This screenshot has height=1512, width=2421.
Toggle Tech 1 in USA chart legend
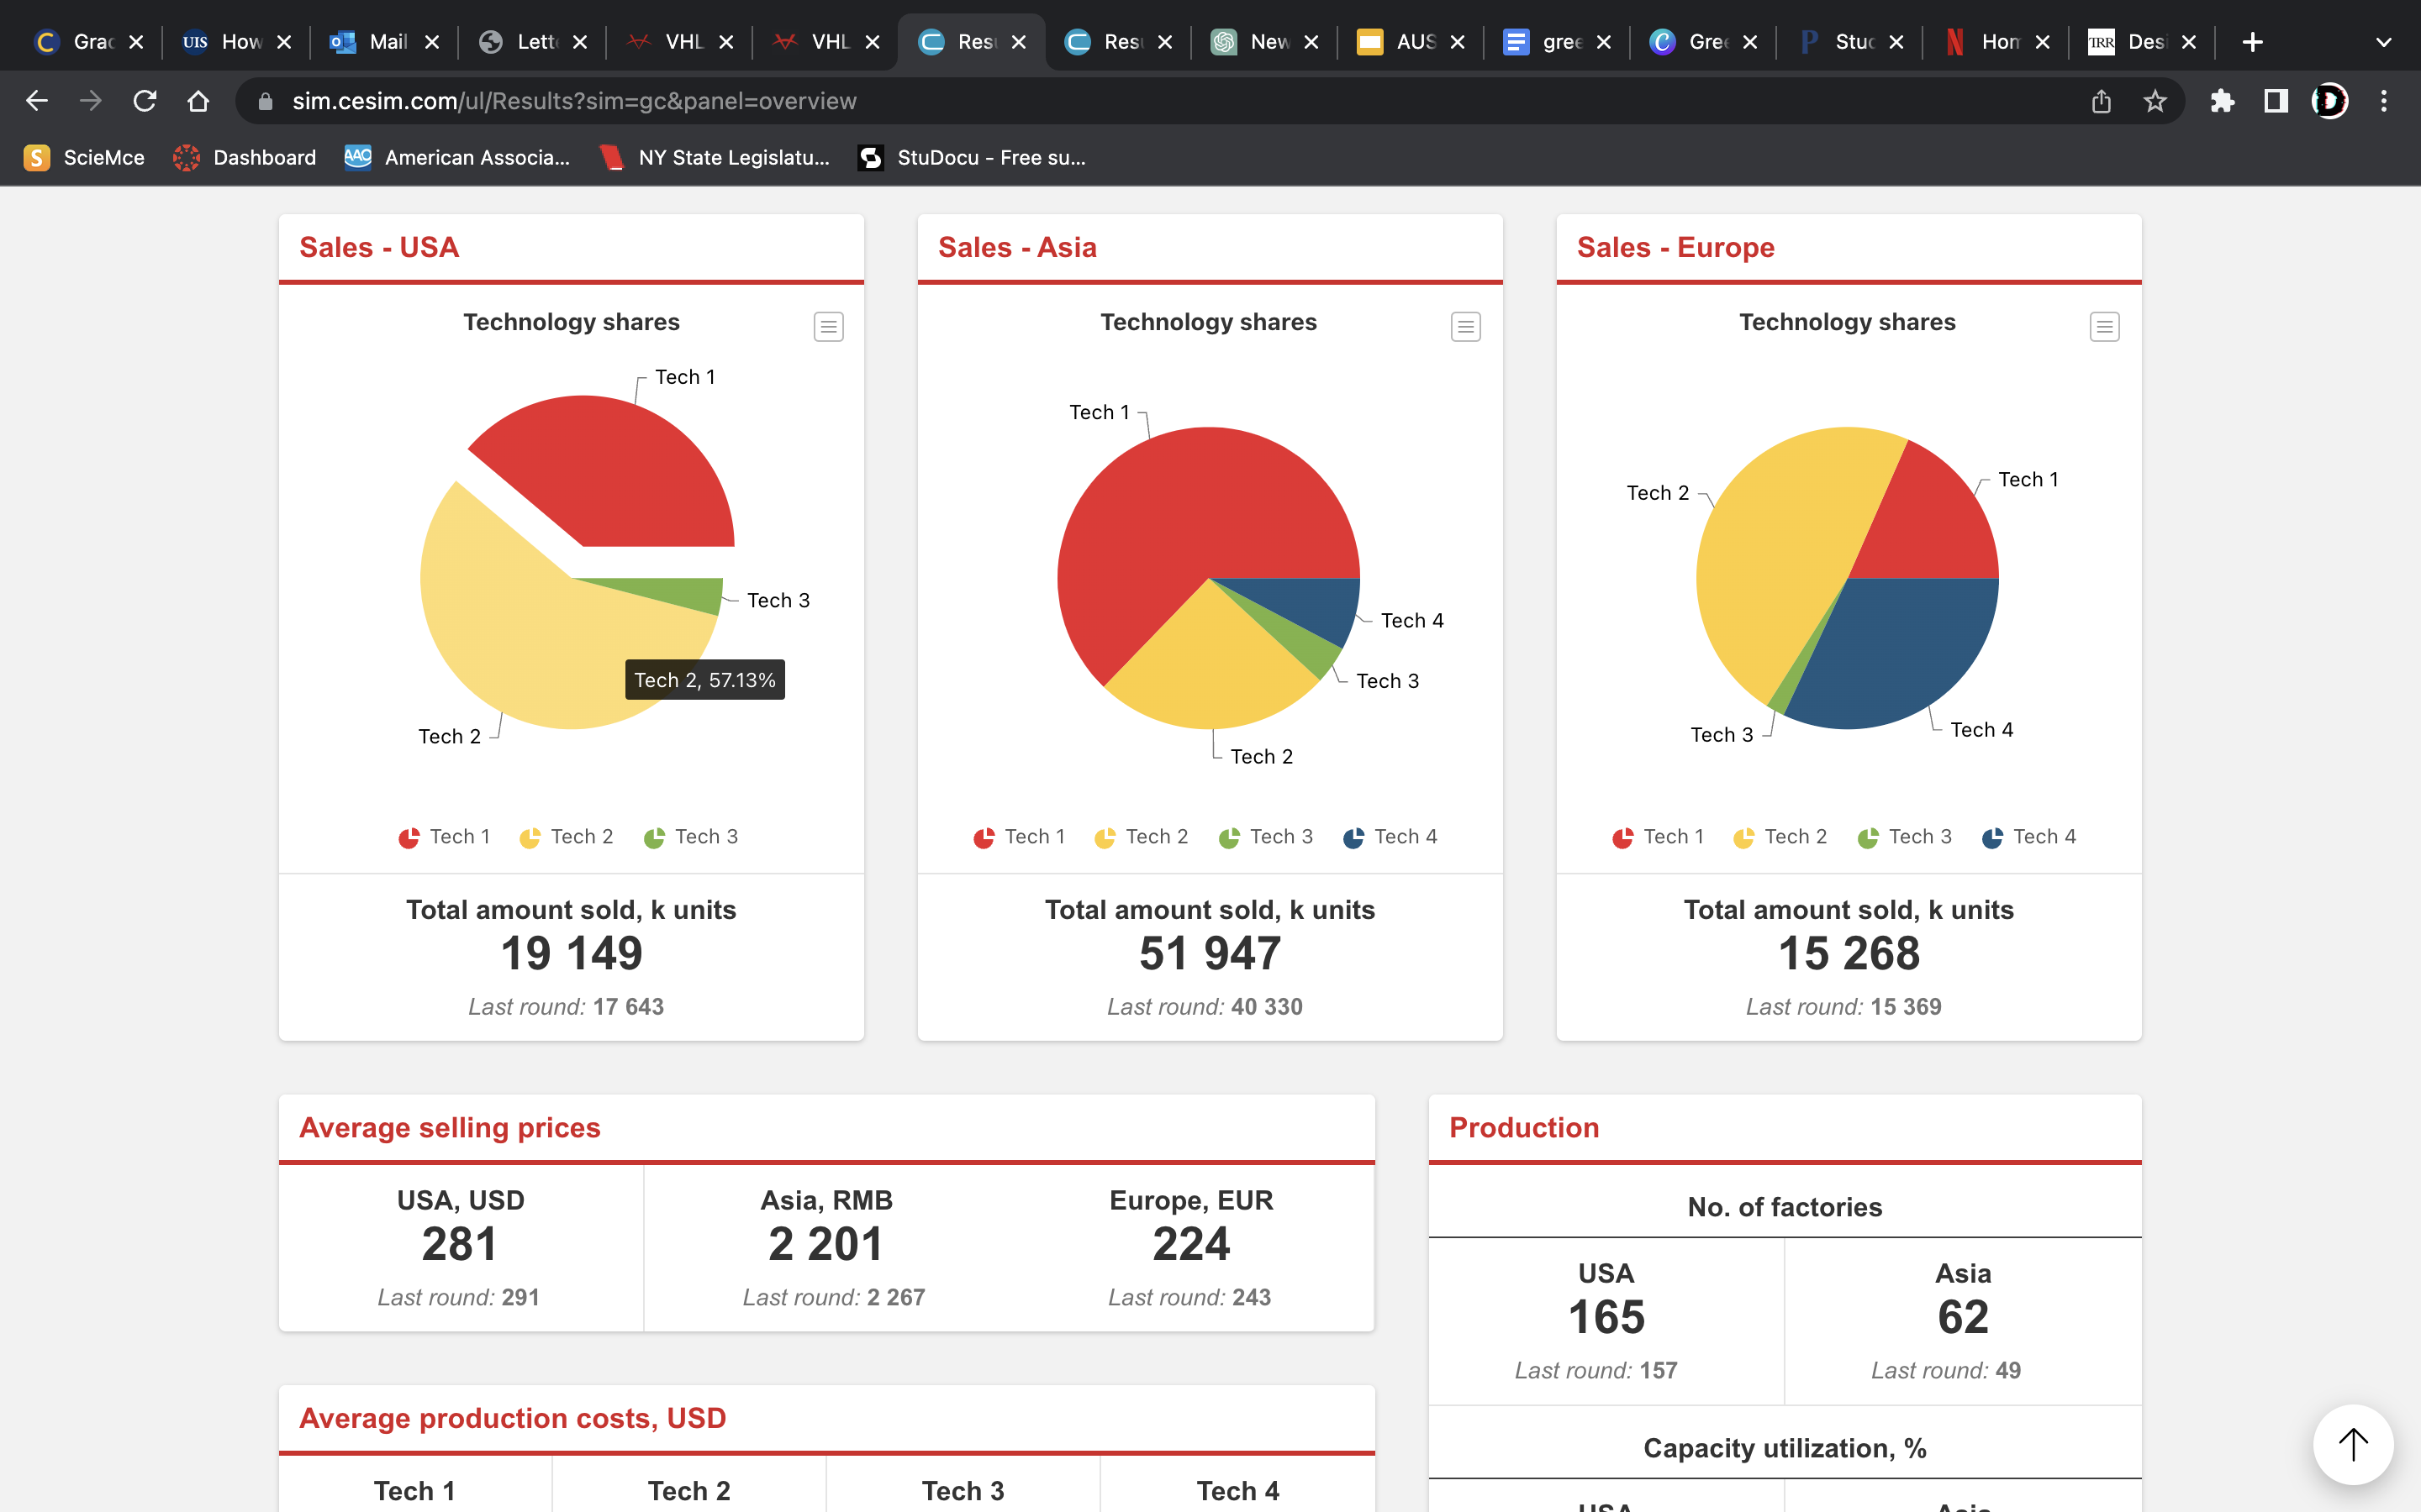[x=444, y=837]
